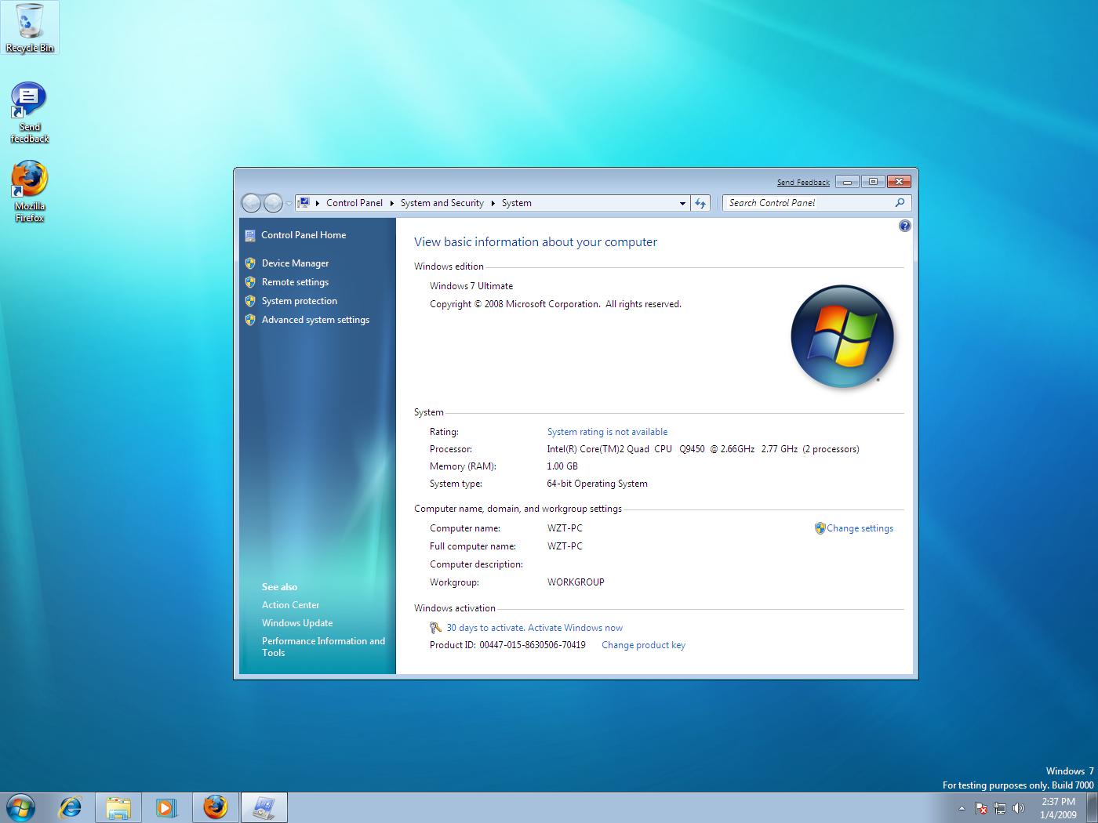Viewport: 1098px width, 823px height.
Task: Open Windows Explorer from the taskbar
Action: (118, 807)
